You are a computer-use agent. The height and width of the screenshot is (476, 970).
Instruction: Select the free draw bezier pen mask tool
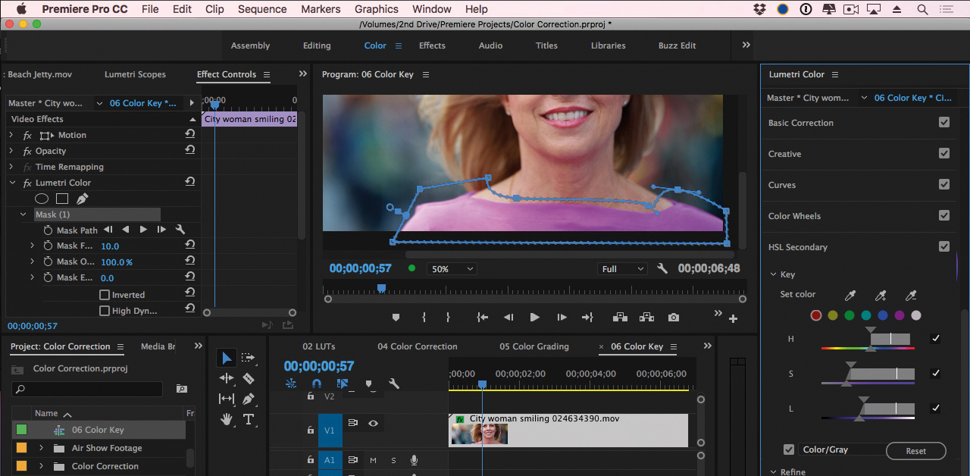(x=82, y=199)
